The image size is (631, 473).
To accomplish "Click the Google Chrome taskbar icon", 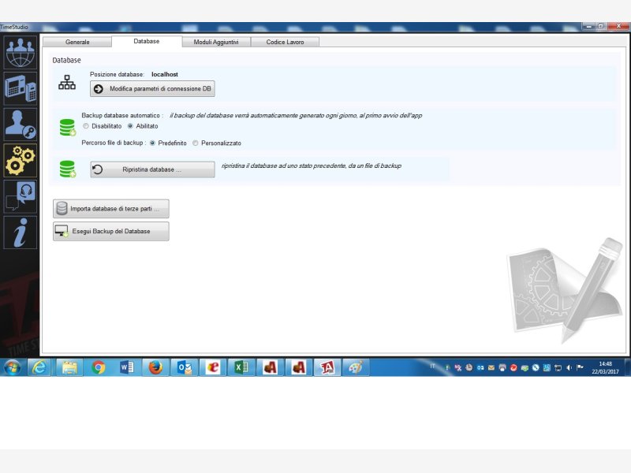I will [x=98, y=367].
